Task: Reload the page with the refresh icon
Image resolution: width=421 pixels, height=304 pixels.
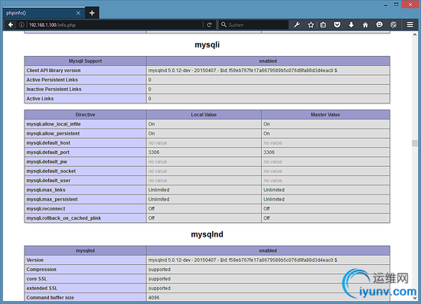Action: 209,25
